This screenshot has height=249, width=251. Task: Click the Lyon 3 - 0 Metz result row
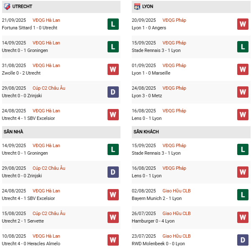146,96
